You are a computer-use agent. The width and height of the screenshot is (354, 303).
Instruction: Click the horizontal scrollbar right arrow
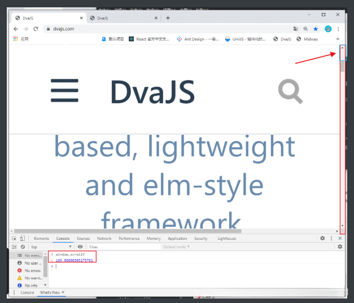337,231
